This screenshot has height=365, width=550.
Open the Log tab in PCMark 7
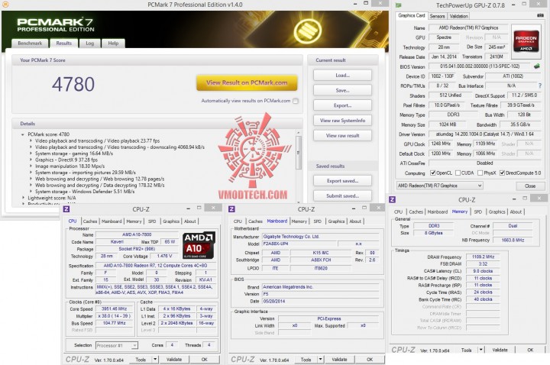[x=90, y=43]
